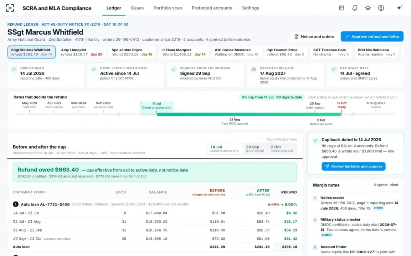Click the clock icon on Expected Release card
This screenshot has width=411, height=256.
click(253, 69)
